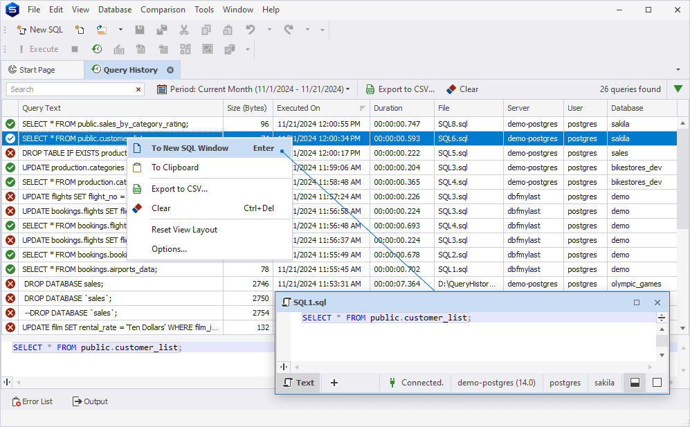
Task: Open the Comparison menu
Action: (x=163, y=10)
